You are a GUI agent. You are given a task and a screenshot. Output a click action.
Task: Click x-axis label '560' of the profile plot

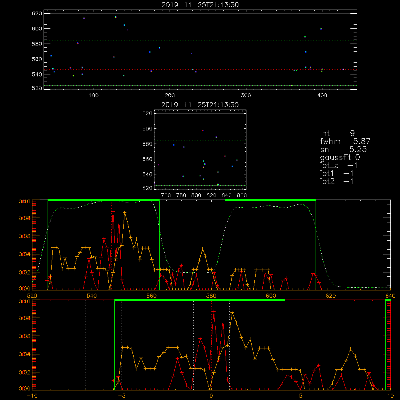[152, 296]
